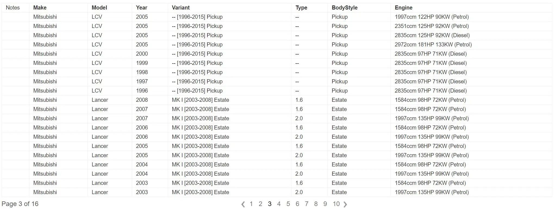The width and height of the screenshot is (558, 212).
Task: Jump to page 6 of results
Action: pyautogui.click(x=297, y=204)
